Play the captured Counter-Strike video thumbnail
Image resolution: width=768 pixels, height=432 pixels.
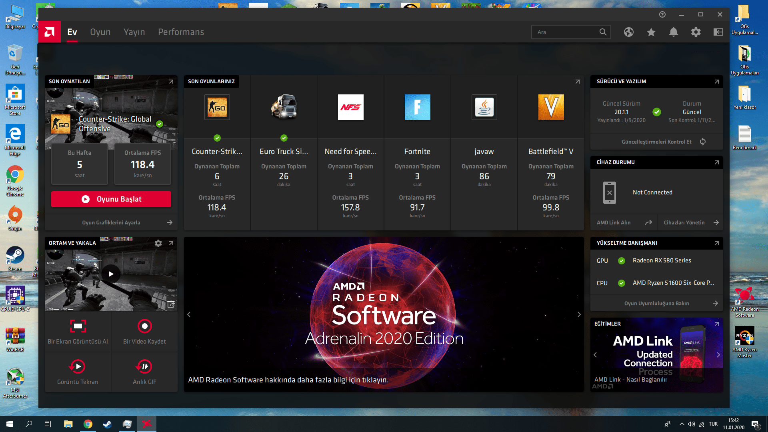(111, 274)
